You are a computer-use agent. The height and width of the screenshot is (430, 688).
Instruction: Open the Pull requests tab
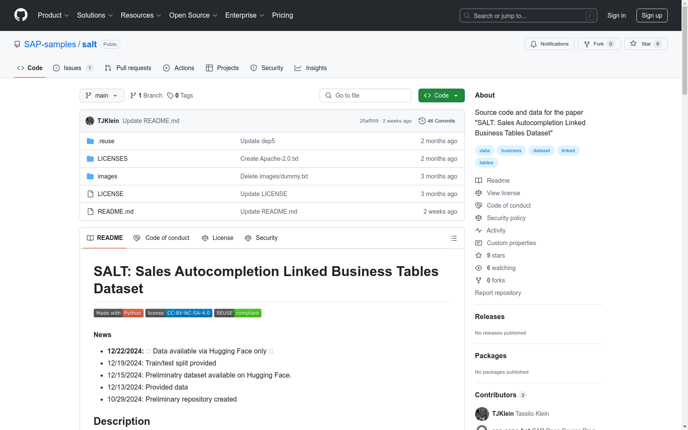click(128, 68)
